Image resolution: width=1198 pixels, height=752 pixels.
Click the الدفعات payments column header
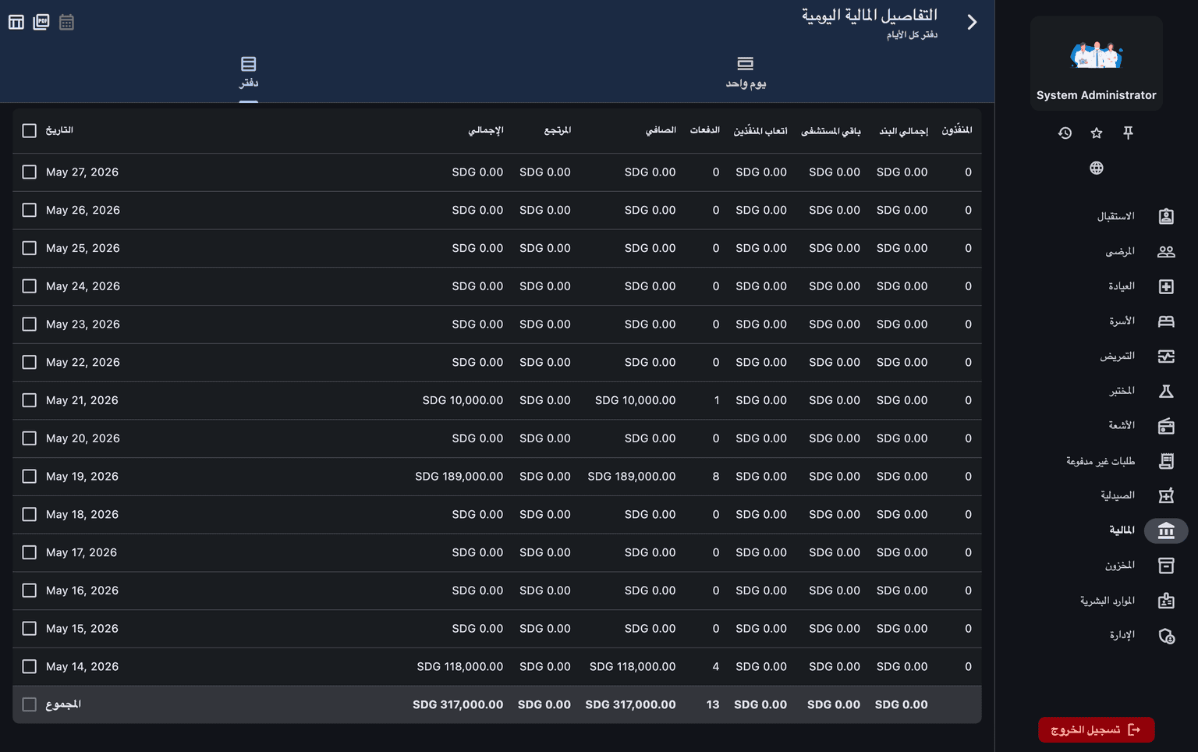(705, 130)
